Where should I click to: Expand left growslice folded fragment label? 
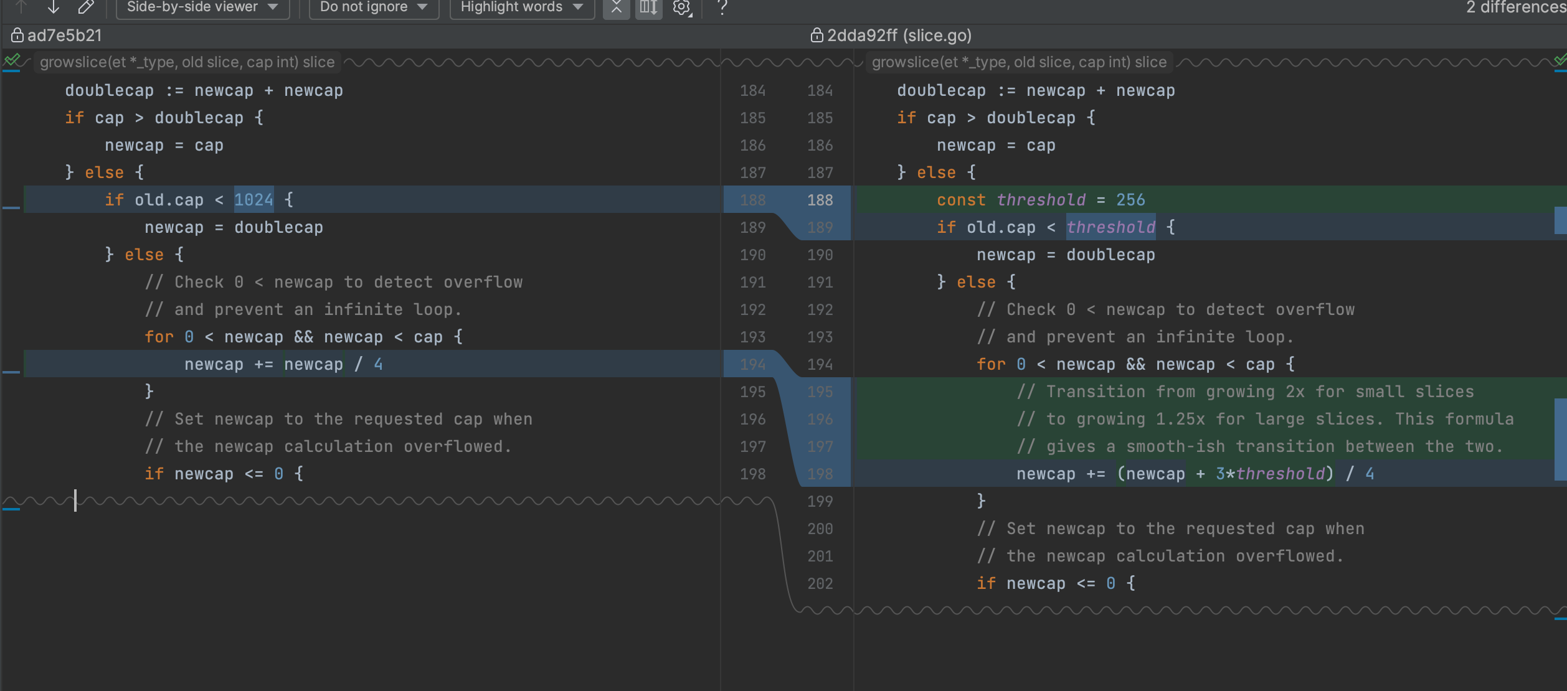(187, 62)
